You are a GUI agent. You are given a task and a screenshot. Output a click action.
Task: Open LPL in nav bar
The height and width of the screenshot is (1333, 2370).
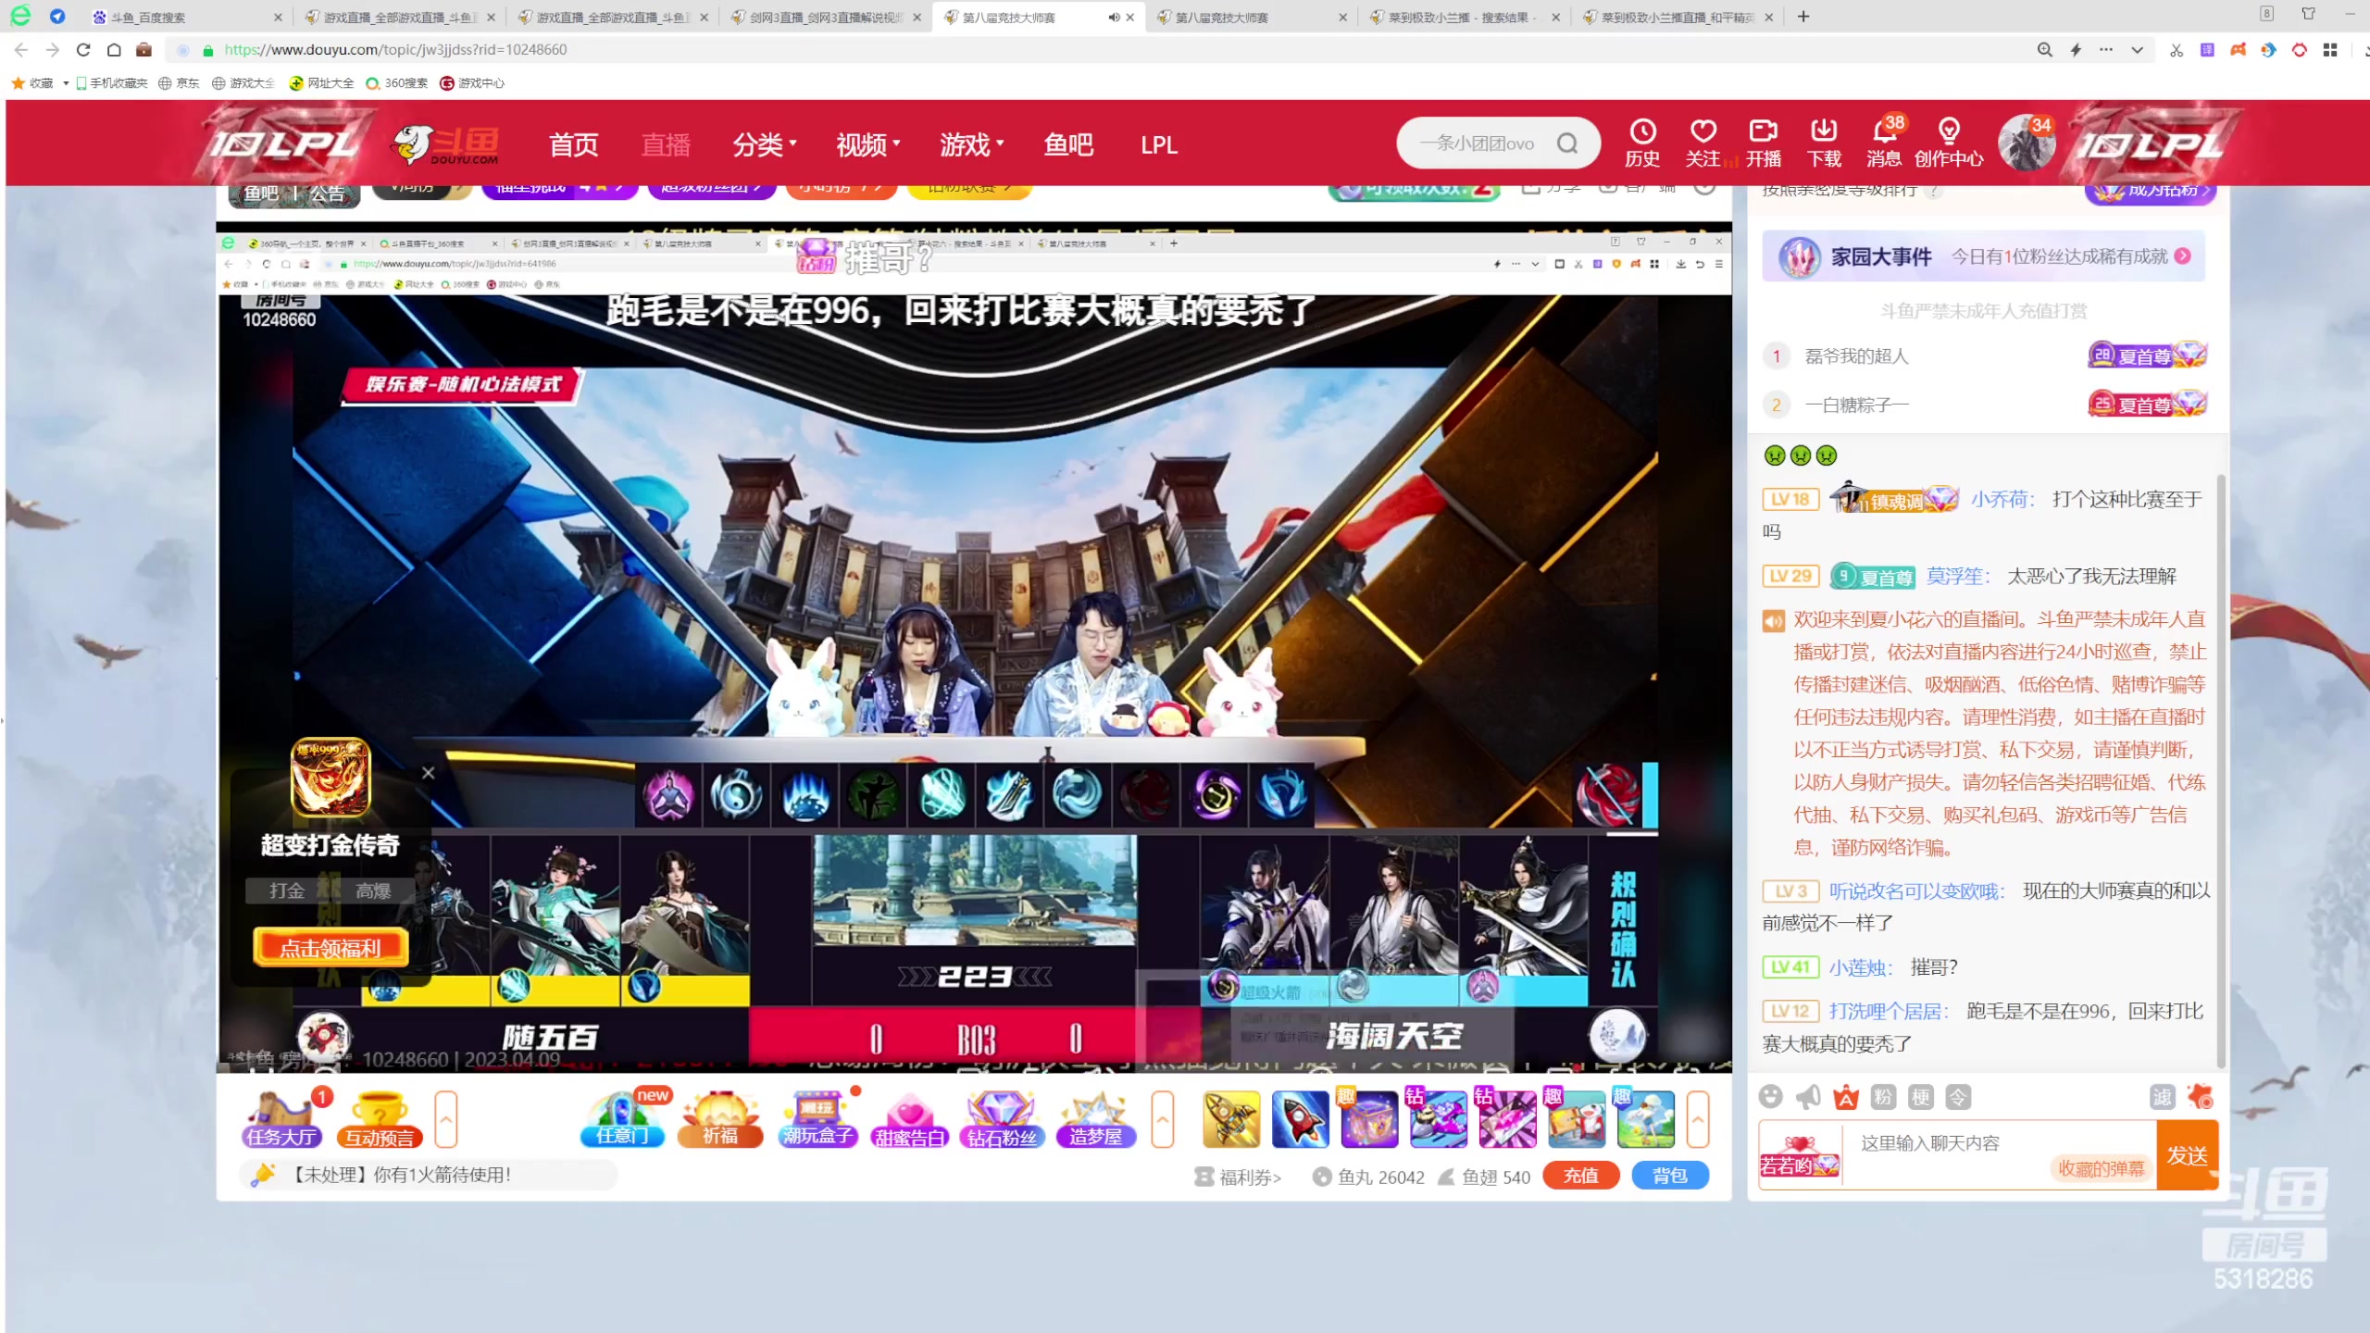[1159, 144]
